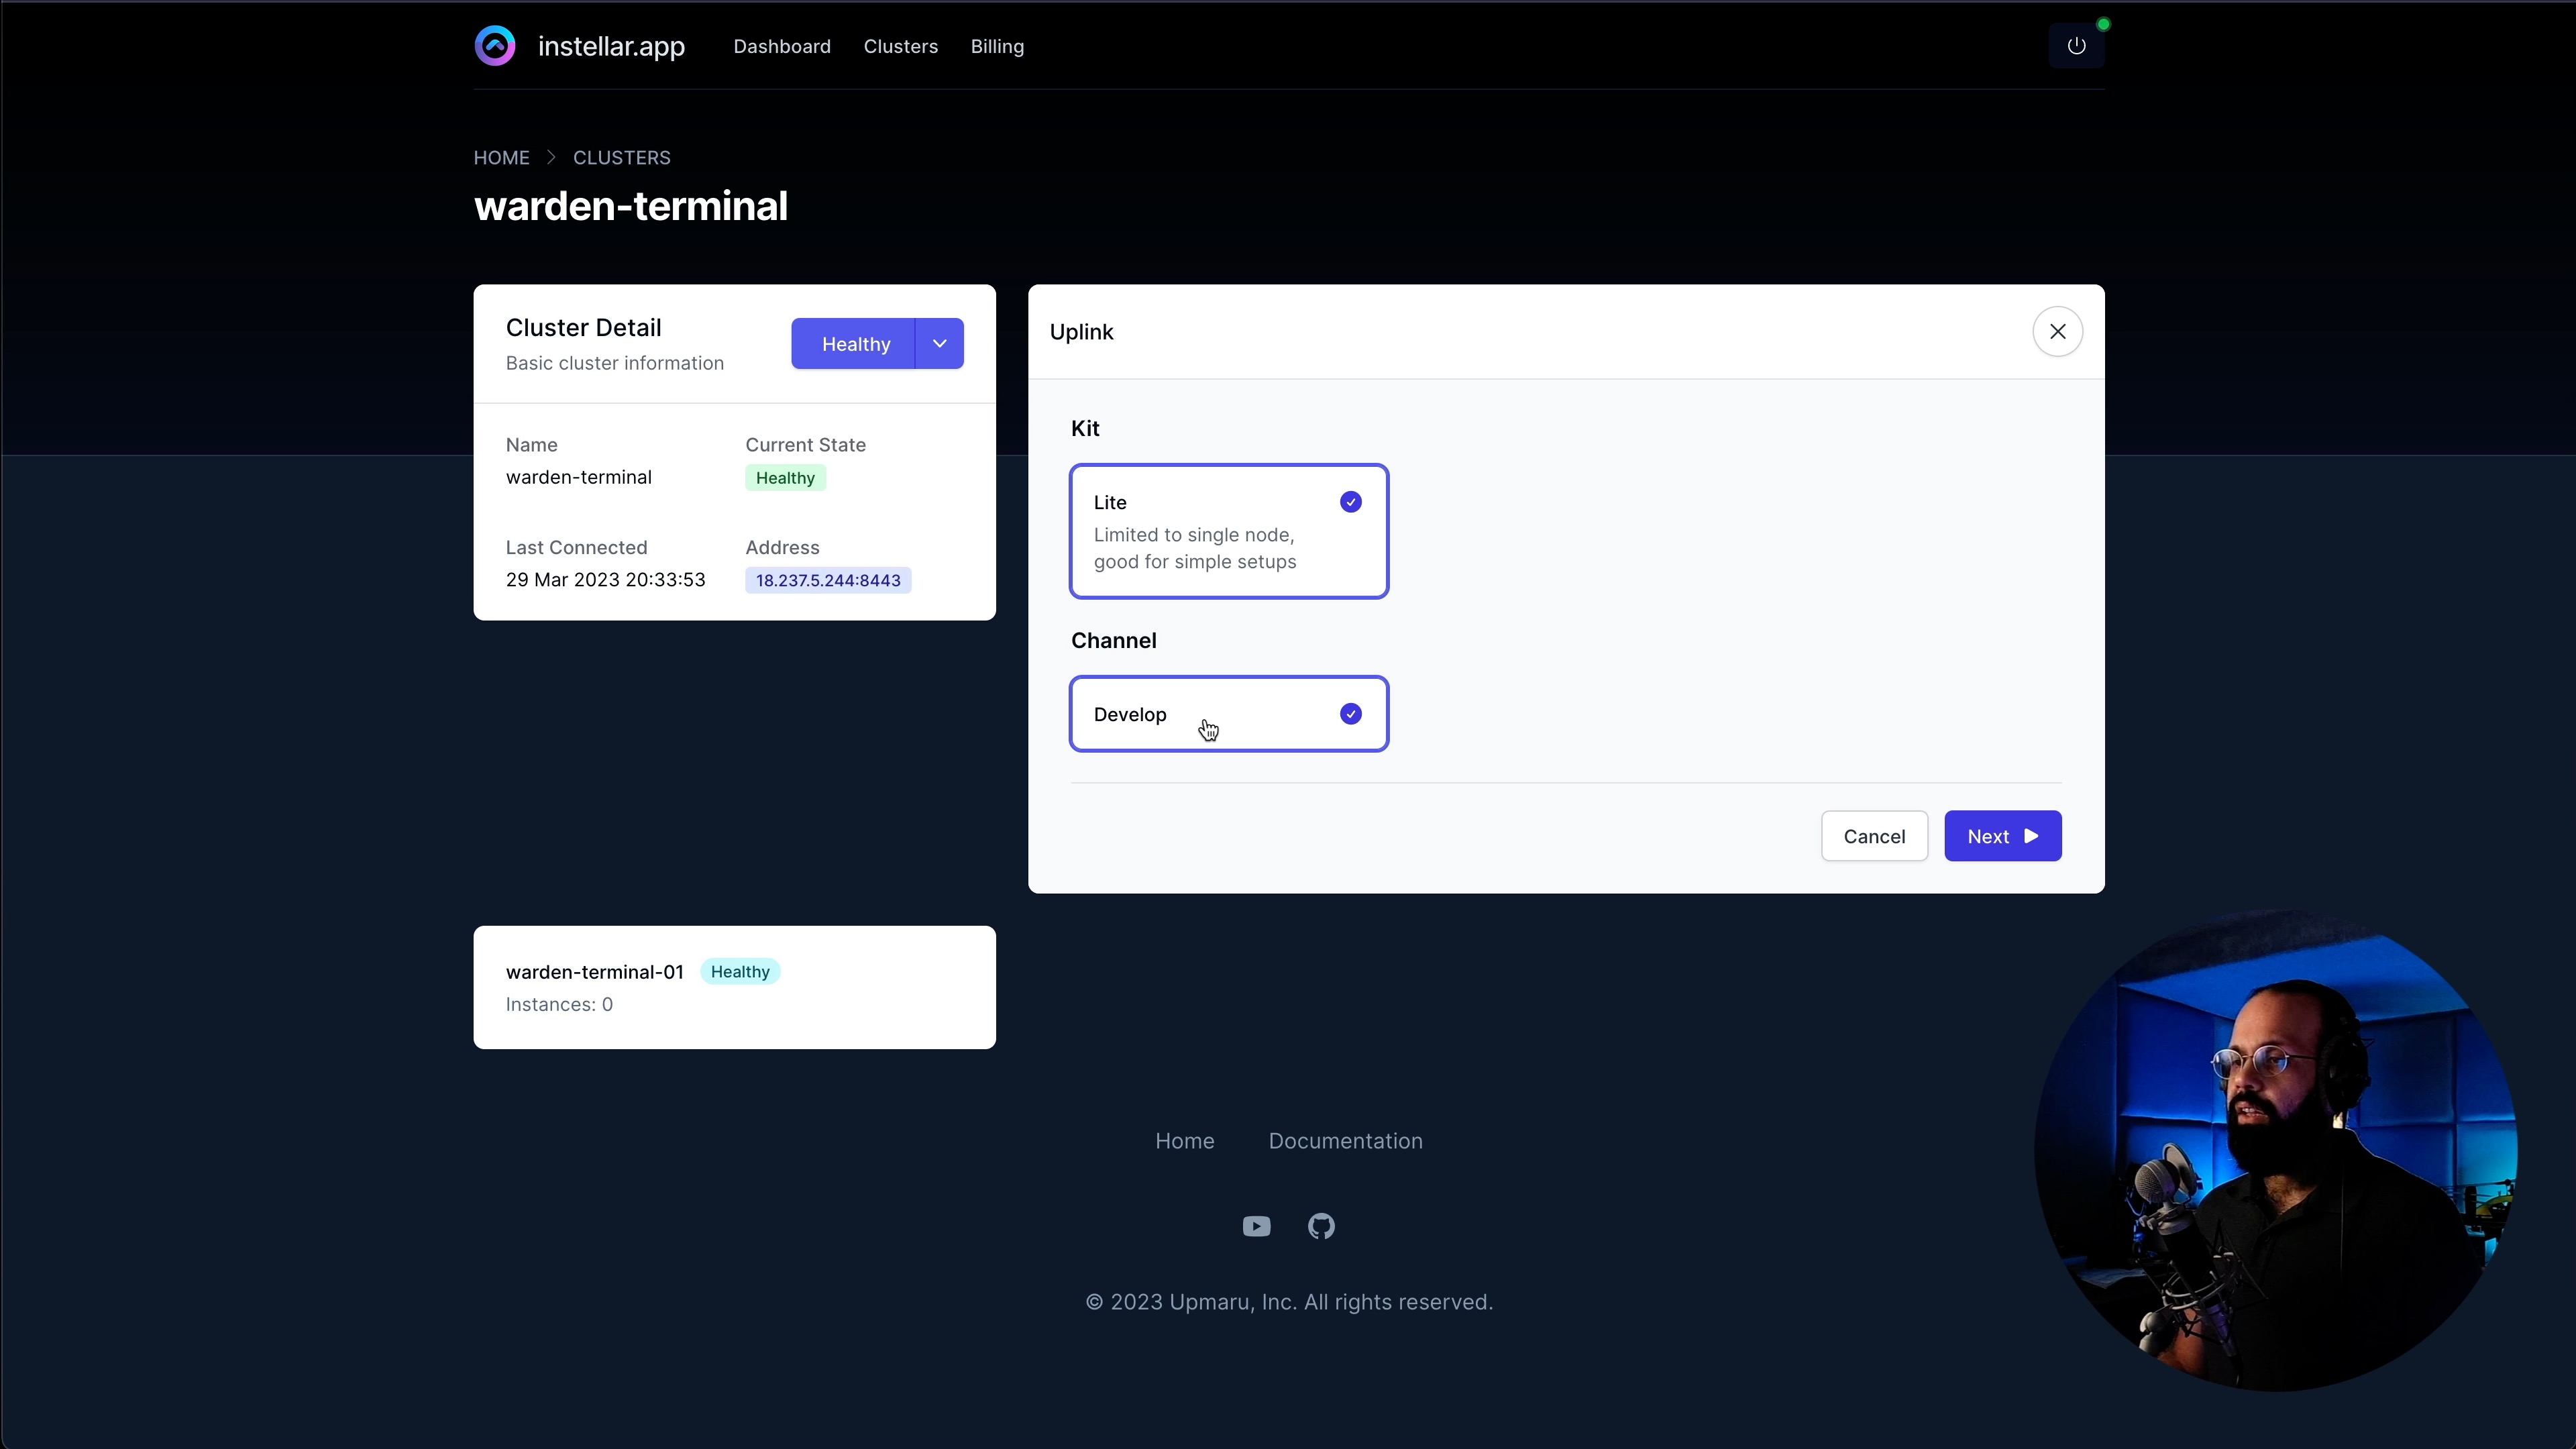Open the Billing nav item
The height and width of the screenshot is (1449, 2576).
pos(996,46)
